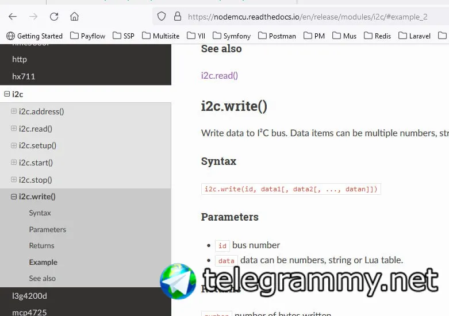This screenshot has width=449, height=316.
Task: Jump to Returns under i2c.write()
Action: click(41, 245)
